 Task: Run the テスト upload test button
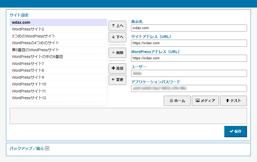[x=233, y=101]
